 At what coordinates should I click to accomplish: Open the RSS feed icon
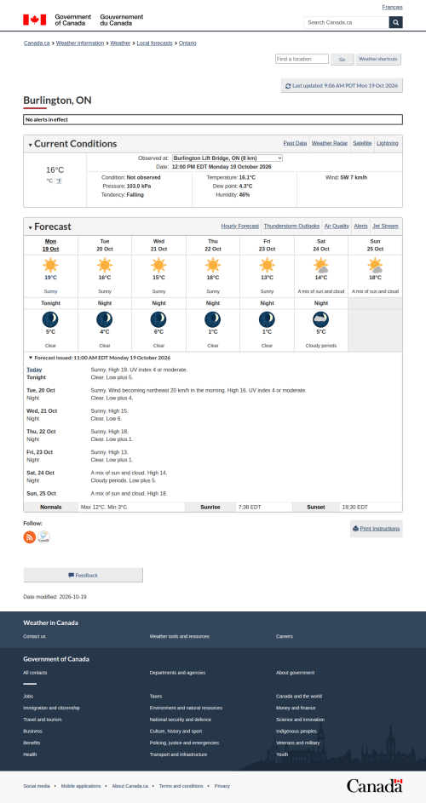[x=30, y=537]
